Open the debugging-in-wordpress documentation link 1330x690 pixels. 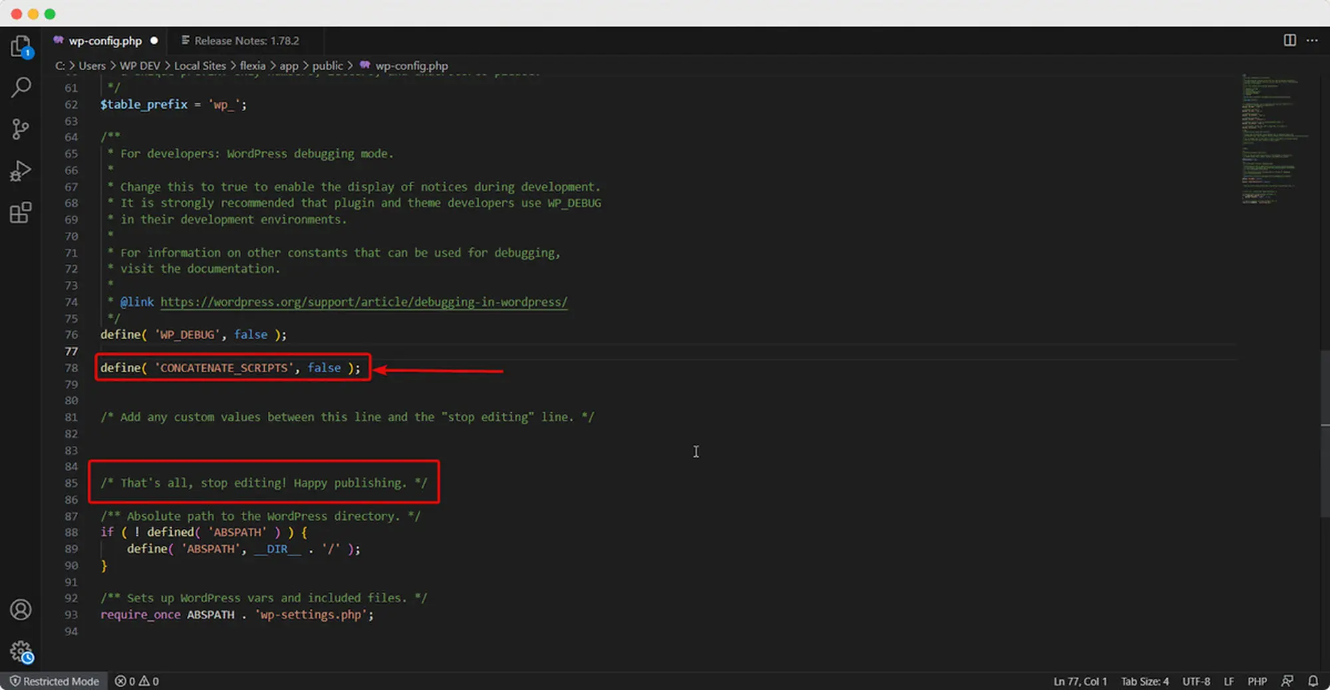pos(364,302)
